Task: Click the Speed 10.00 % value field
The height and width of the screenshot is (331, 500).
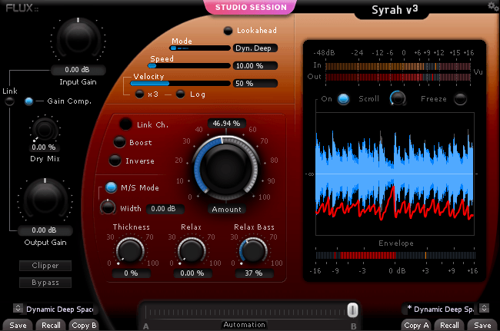Action: [255, 66]
